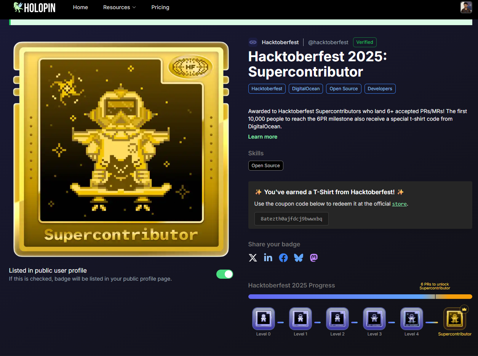478x356 pixels.
Task: Share badge on X (Twitter)
Action: [253, 258]
